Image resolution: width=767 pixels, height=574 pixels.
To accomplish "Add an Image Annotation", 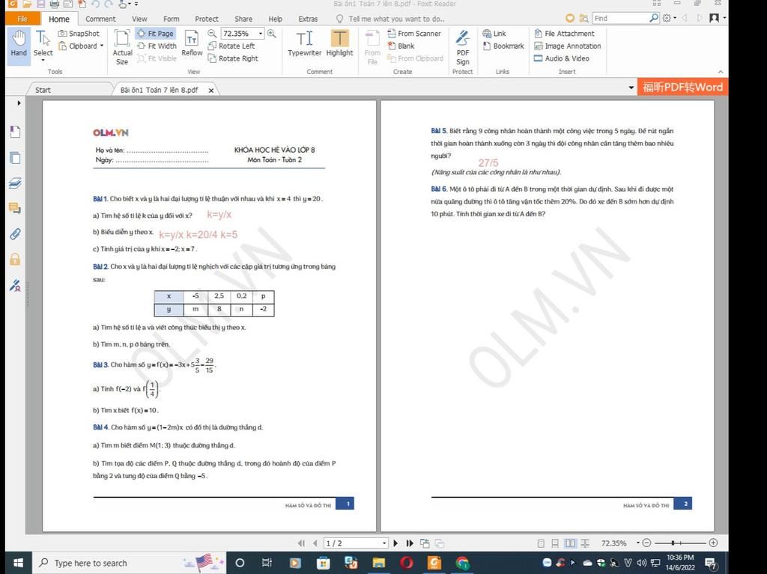I will pyautogui.click(x=568, y=46).
